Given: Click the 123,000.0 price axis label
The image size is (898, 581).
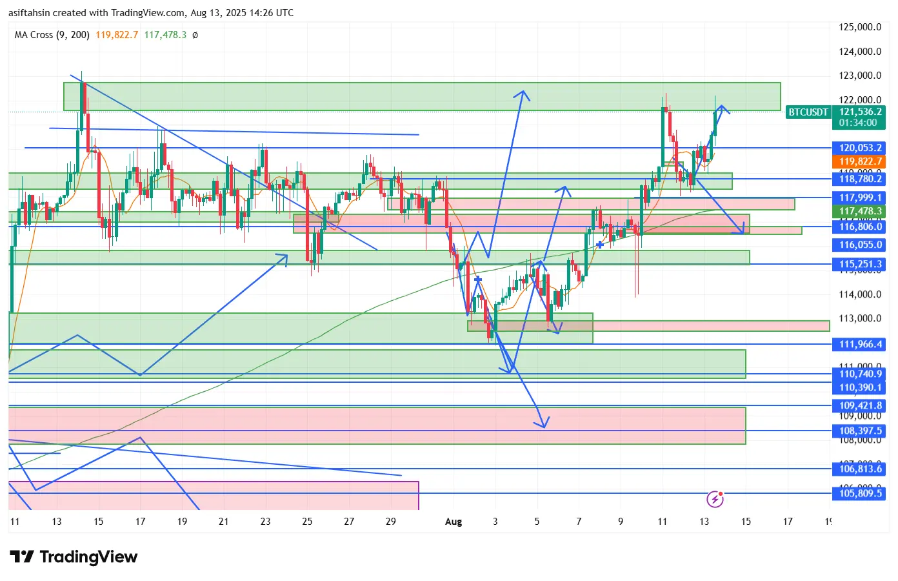Looking at the screenshot, I should [x=860, y=76].
